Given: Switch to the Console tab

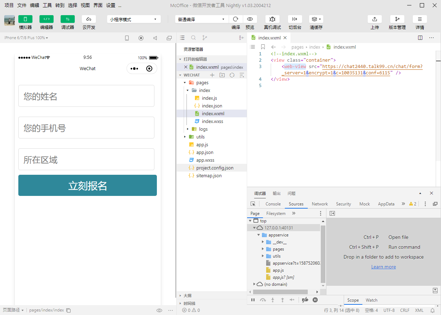Looking at the screenshot, I should click(x=273, y=204).
